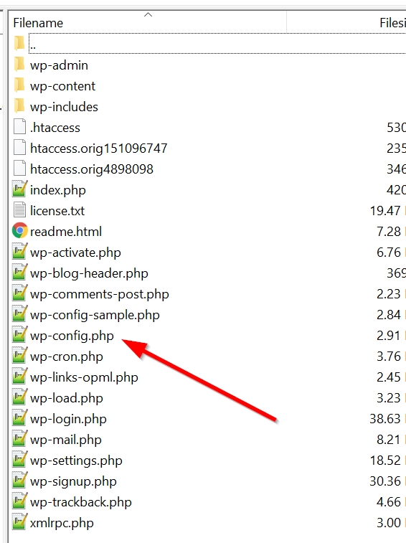Select the wp-includes folder name
The image size is (406, 543).
pyautogui.click(x=64, y=107)
